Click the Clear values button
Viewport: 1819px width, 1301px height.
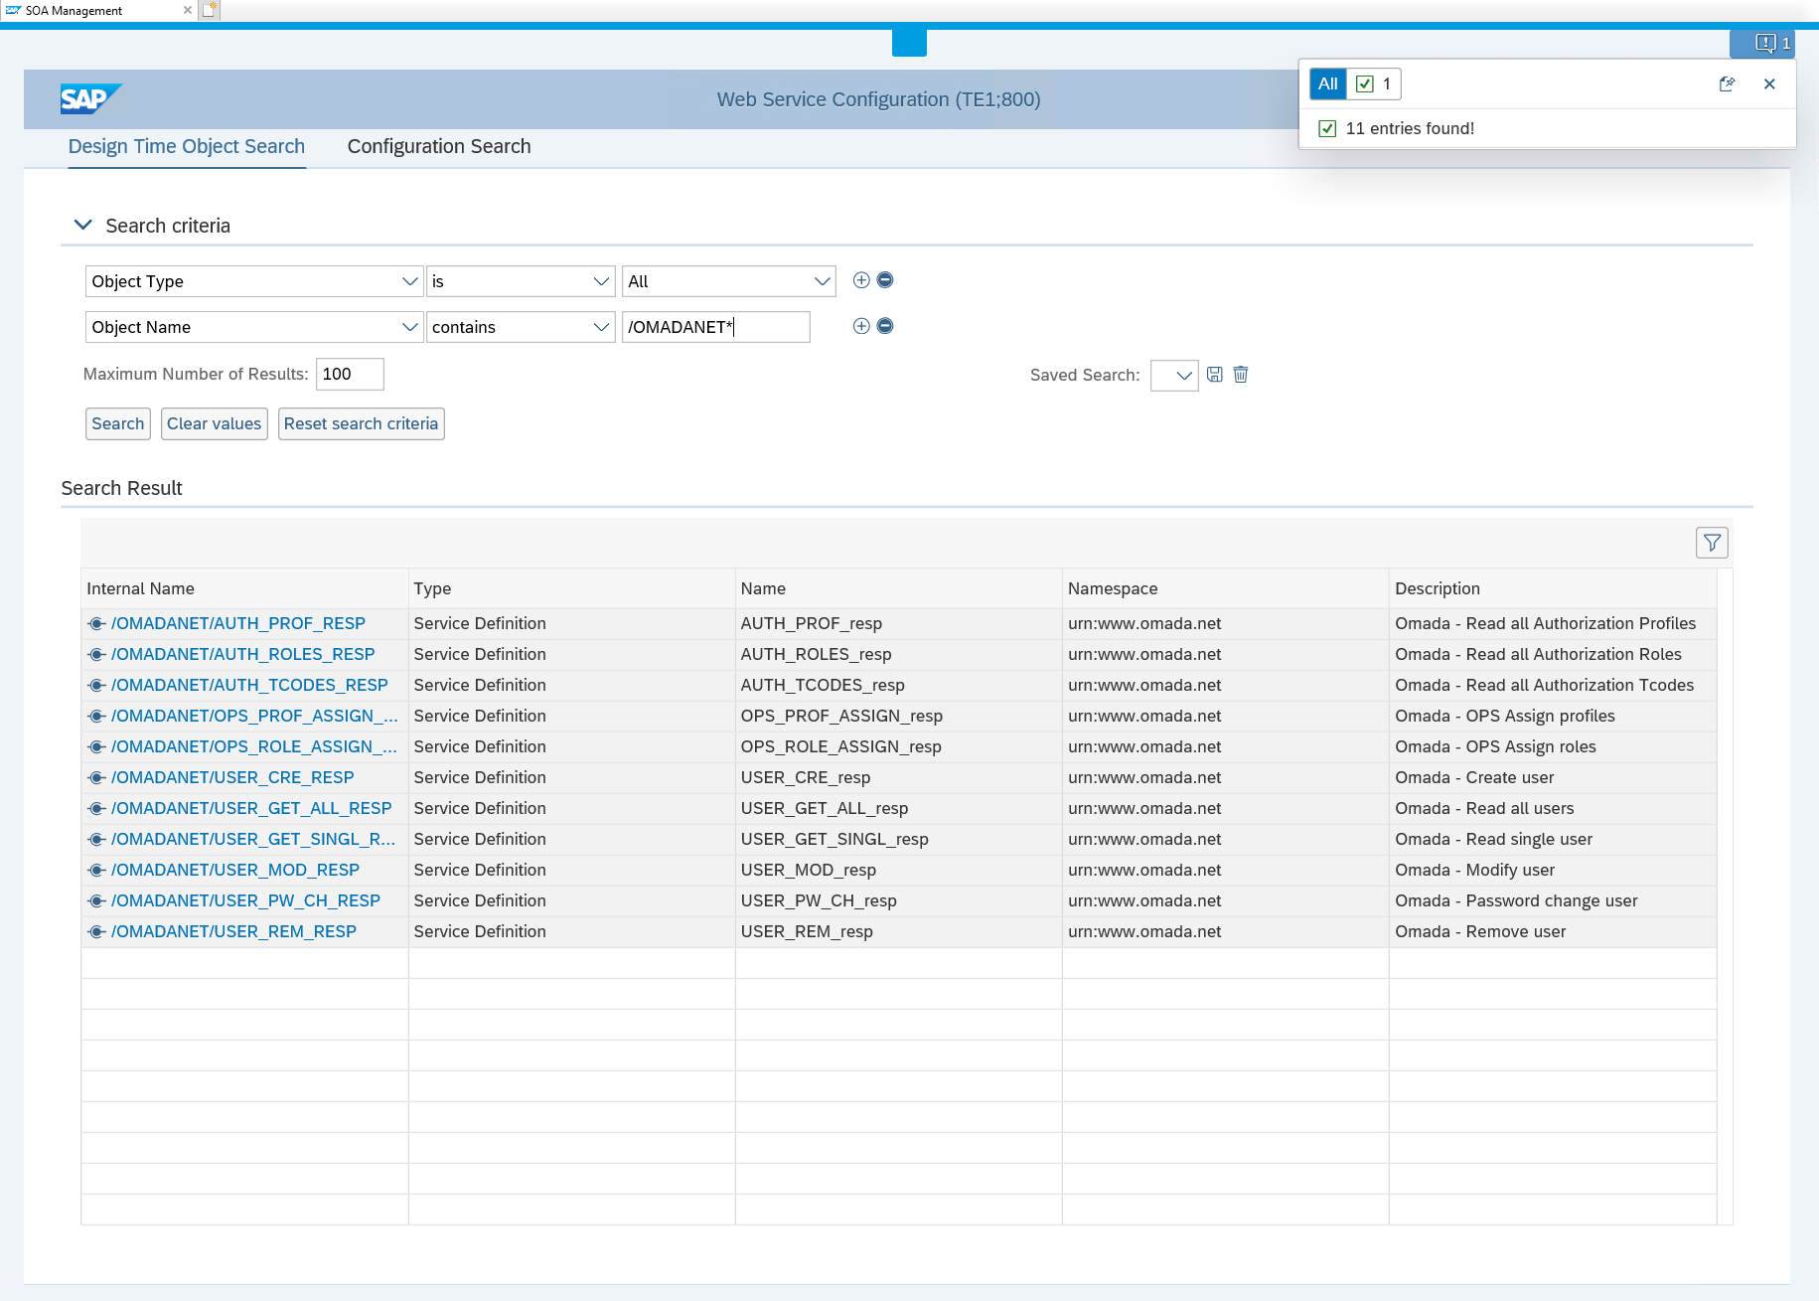coord(214,423)
